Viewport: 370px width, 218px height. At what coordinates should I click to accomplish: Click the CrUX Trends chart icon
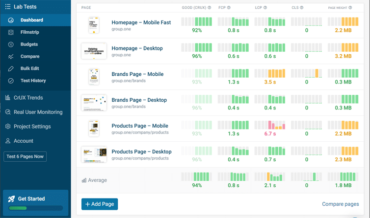[8, 98]
